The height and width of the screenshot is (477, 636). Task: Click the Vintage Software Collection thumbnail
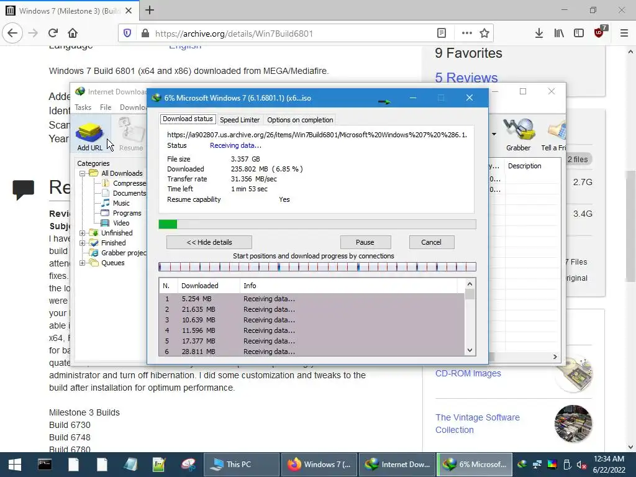[573, 424]
